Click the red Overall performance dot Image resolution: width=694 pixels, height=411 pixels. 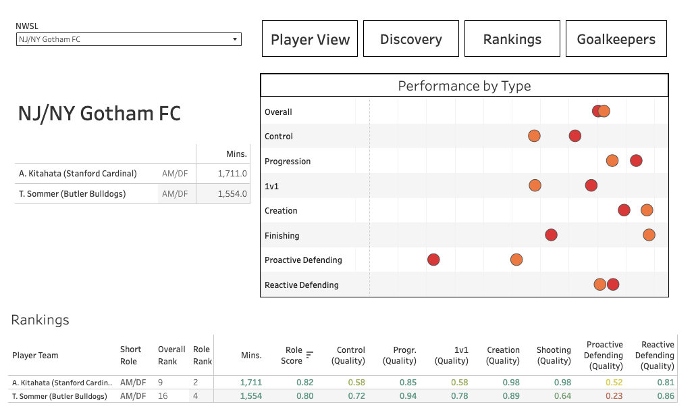point(597,111)
